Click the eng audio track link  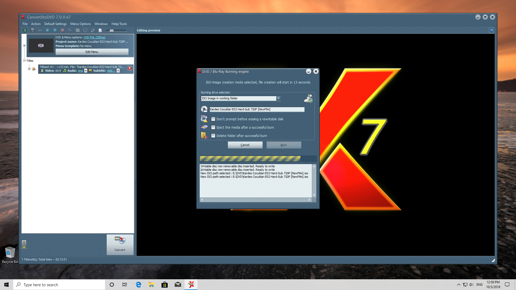pyautogui.click(x=80, y=71)
